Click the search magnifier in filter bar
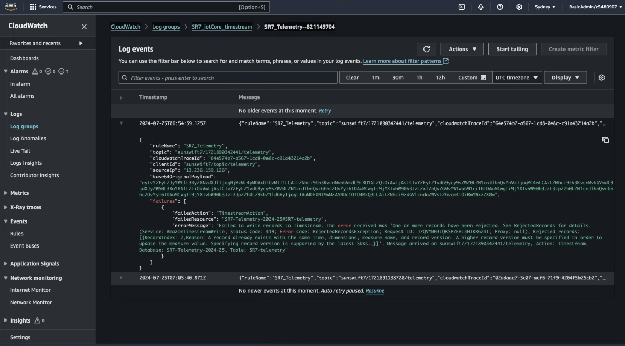Screen dimensions: 625x346 pos(125,78)
